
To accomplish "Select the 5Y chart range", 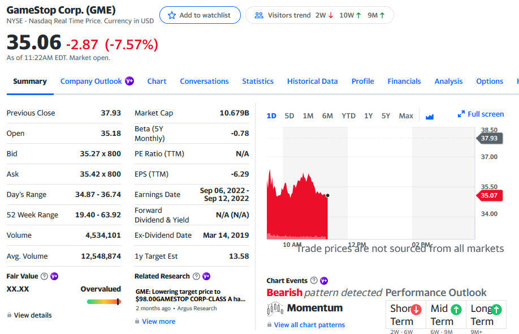I will pyautogui.click(x=386, y=115).
